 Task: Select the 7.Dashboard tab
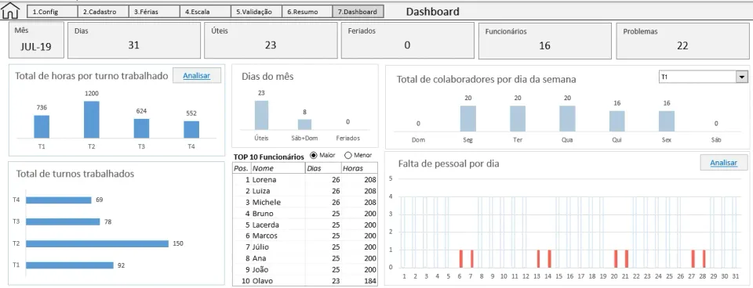(358, 12)
